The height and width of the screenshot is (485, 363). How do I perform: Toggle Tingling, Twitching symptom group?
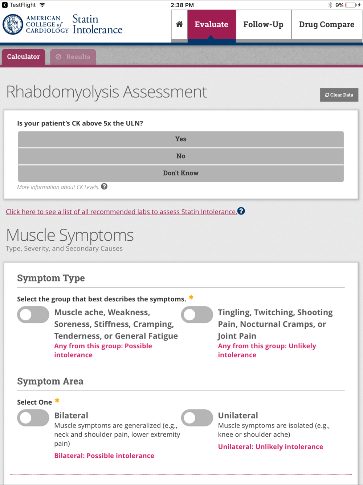[x=197, y=315]
